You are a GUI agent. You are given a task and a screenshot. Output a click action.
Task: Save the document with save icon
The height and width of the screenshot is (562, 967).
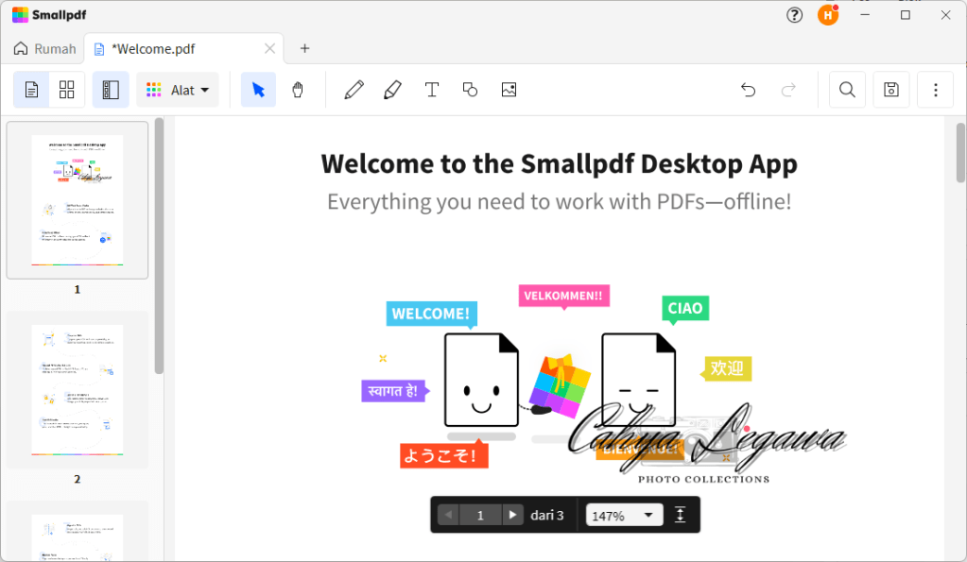890,90
